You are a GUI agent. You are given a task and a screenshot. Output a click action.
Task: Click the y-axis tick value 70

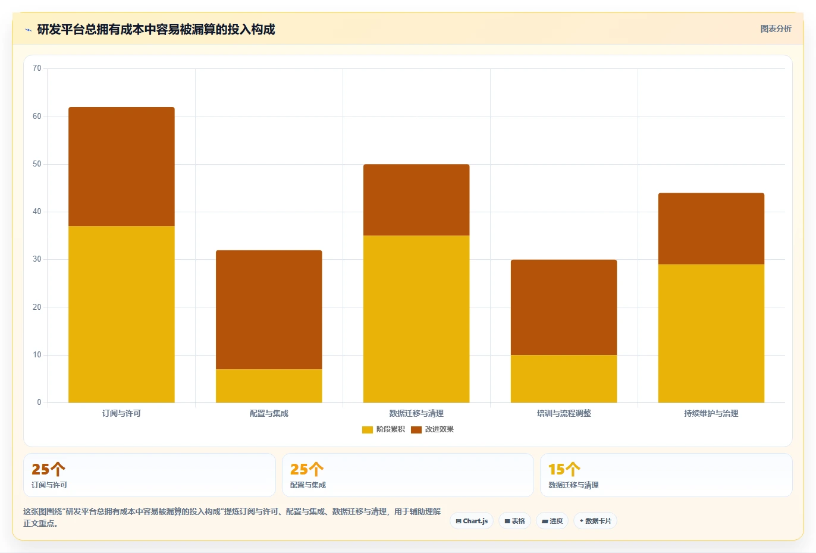pos(37,68)
